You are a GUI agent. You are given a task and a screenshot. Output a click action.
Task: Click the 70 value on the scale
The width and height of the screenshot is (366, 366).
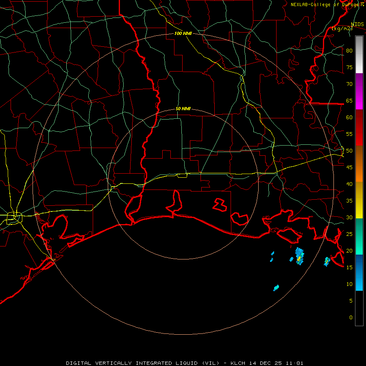(349, 84)
